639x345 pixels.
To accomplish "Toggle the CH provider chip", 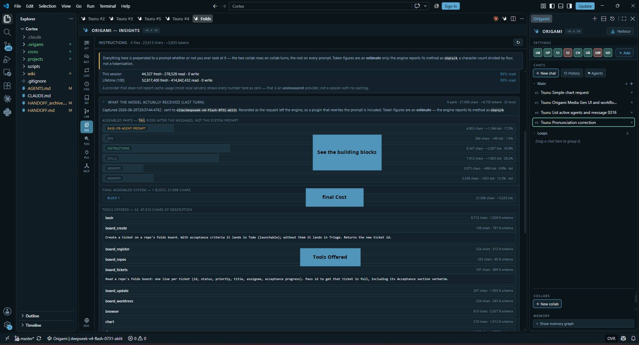I will 578,53.
